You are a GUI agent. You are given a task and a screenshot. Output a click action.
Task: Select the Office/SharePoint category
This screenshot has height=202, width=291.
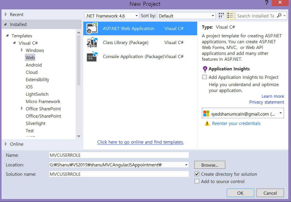[x=43, y=116]
